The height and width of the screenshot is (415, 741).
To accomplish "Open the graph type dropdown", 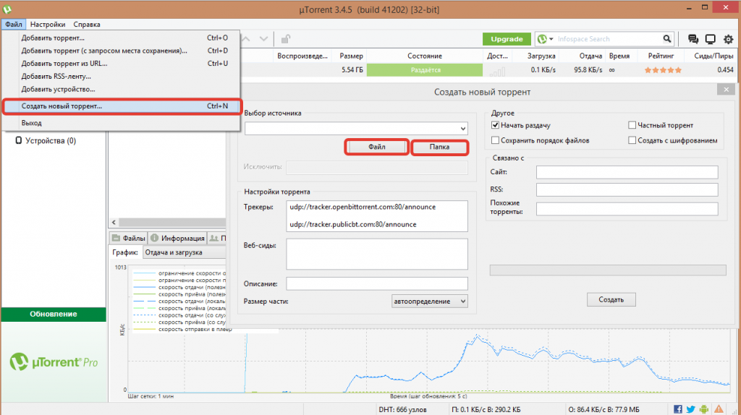I will tap(185, 252).
